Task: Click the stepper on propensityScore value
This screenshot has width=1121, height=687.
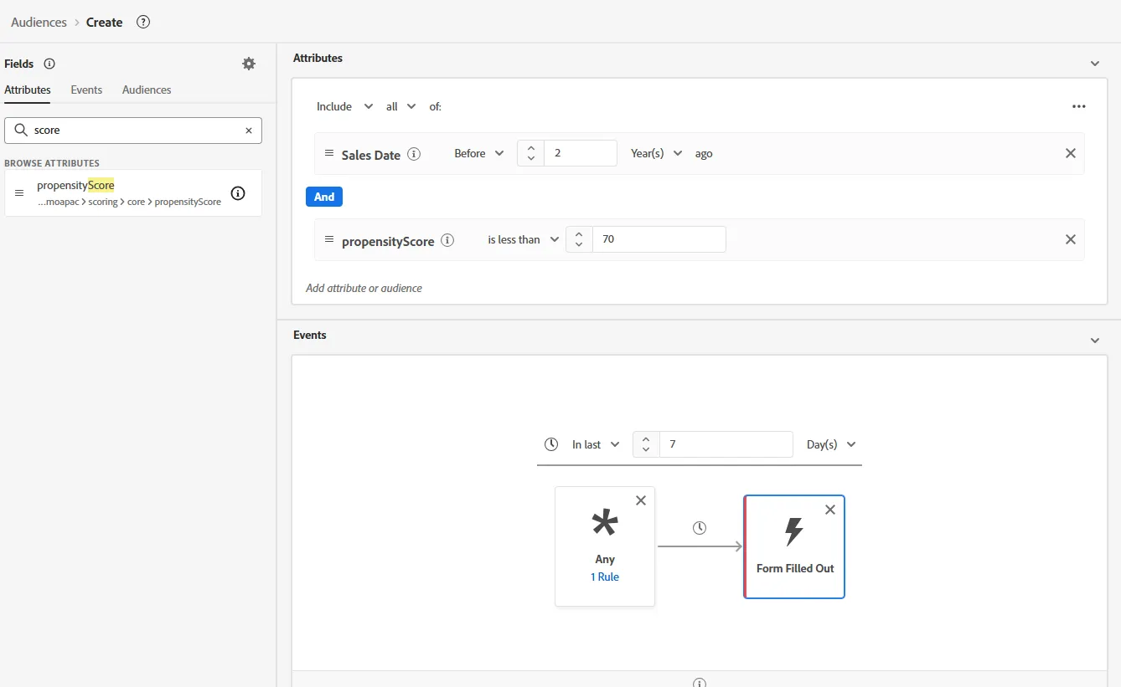Action: 579,239
